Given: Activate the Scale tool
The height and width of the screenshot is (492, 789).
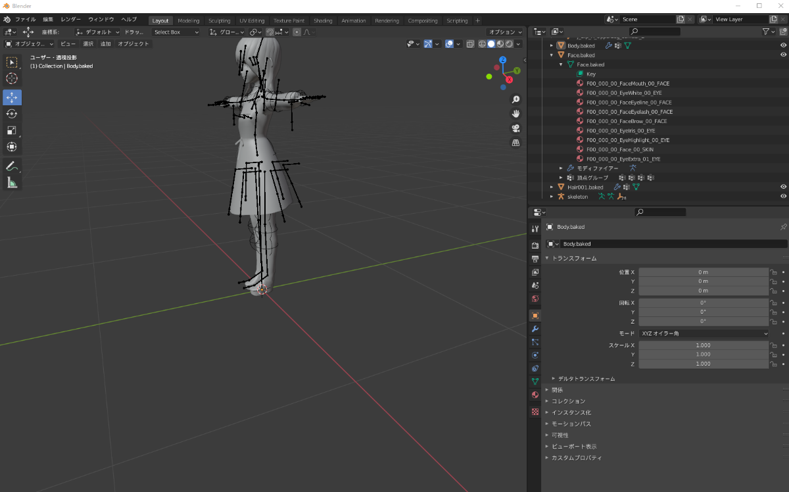Looking at the screenshot, I should click(x=12, y=130).
